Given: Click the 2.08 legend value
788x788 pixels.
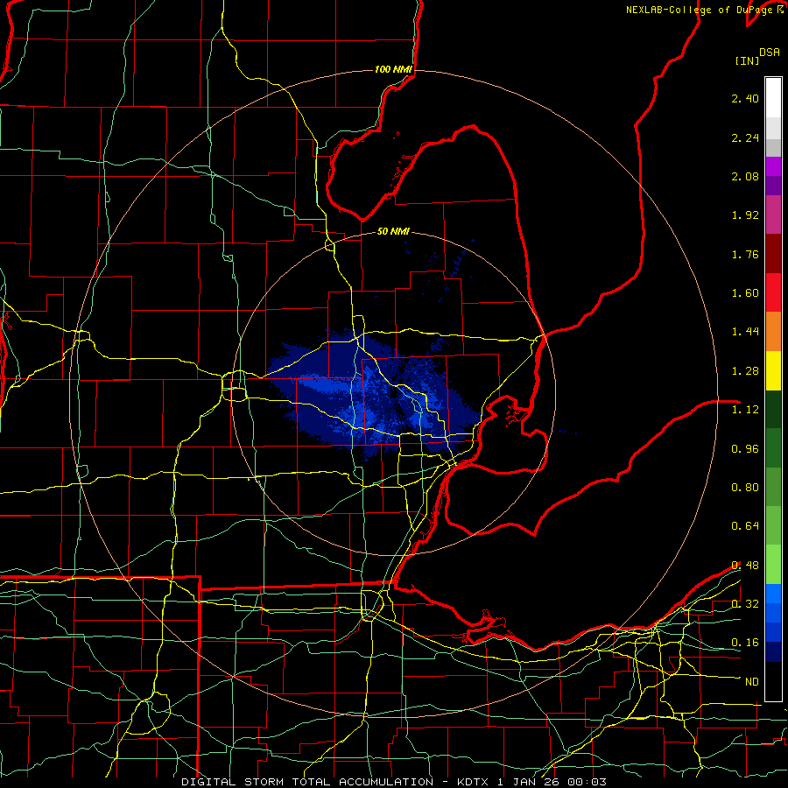Looking at the screenshot, I should [745, 176].
